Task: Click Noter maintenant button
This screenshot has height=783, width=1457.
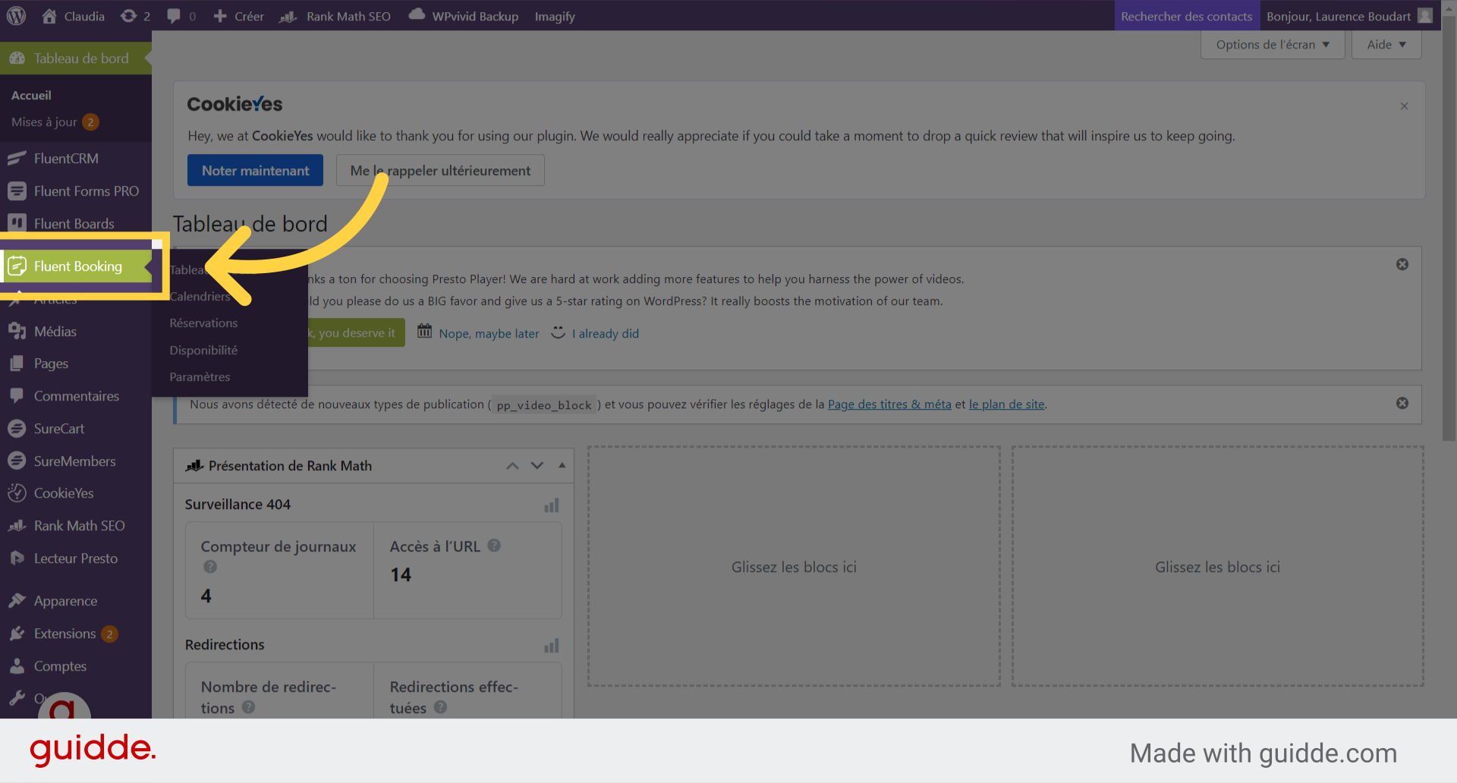Action: (255, 171)
